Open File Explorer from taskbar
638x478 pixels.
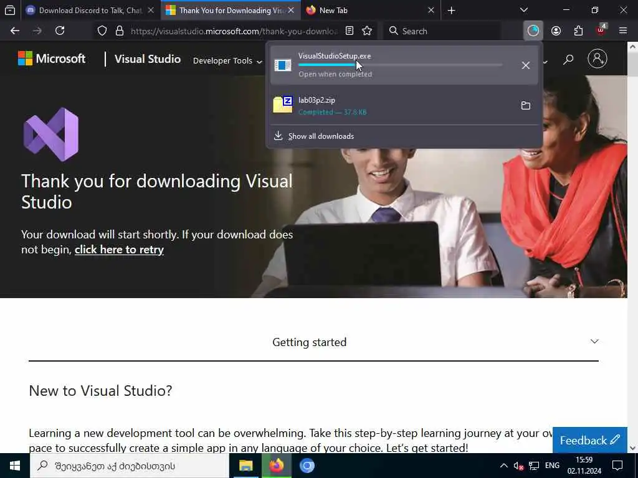coord(245,466)
